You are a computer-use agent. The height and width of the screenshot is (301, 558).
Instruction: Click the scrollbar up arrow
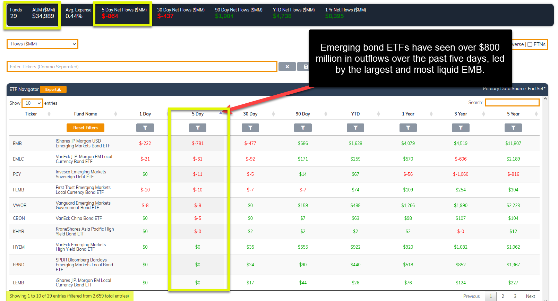(x=545, y=98)
